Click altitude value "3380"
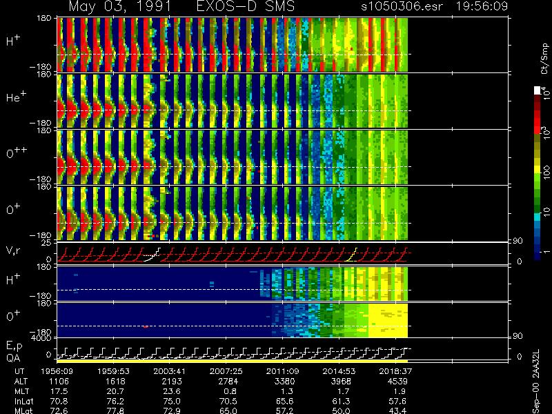Viewport: 552px width, 414px height. (284, 382)
